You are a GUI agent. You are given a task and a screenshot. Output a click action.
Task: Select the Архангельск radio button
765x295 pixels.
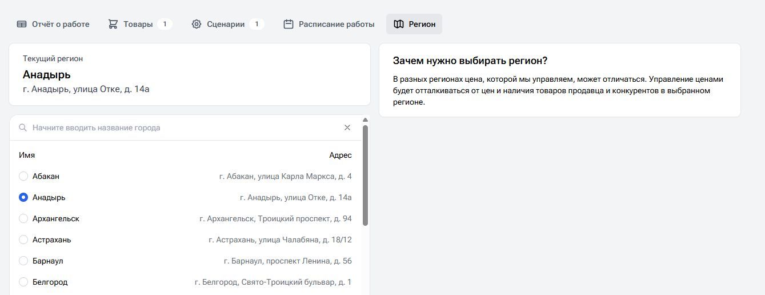click(x=23, y=218)
